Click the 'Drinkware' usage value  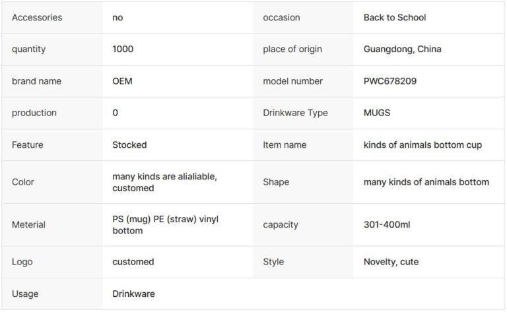(133, 294)
